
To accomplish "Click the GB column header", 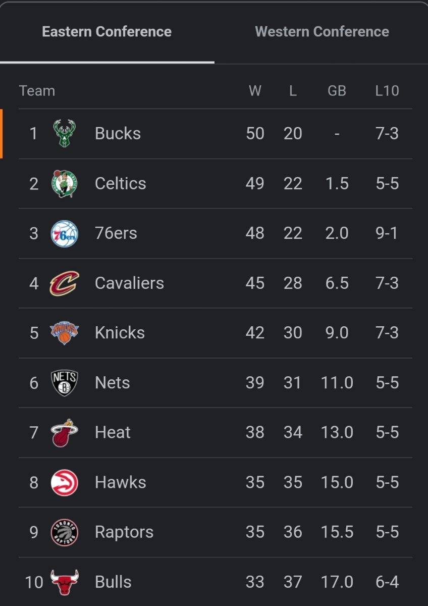I will (337, 91).
